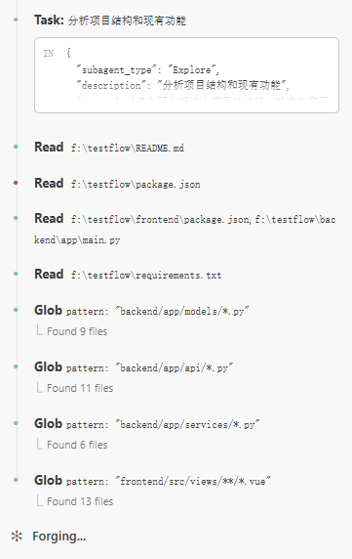Click the red status dot beside package.json read
The image size is (352, 559).
tap(16, 183)
